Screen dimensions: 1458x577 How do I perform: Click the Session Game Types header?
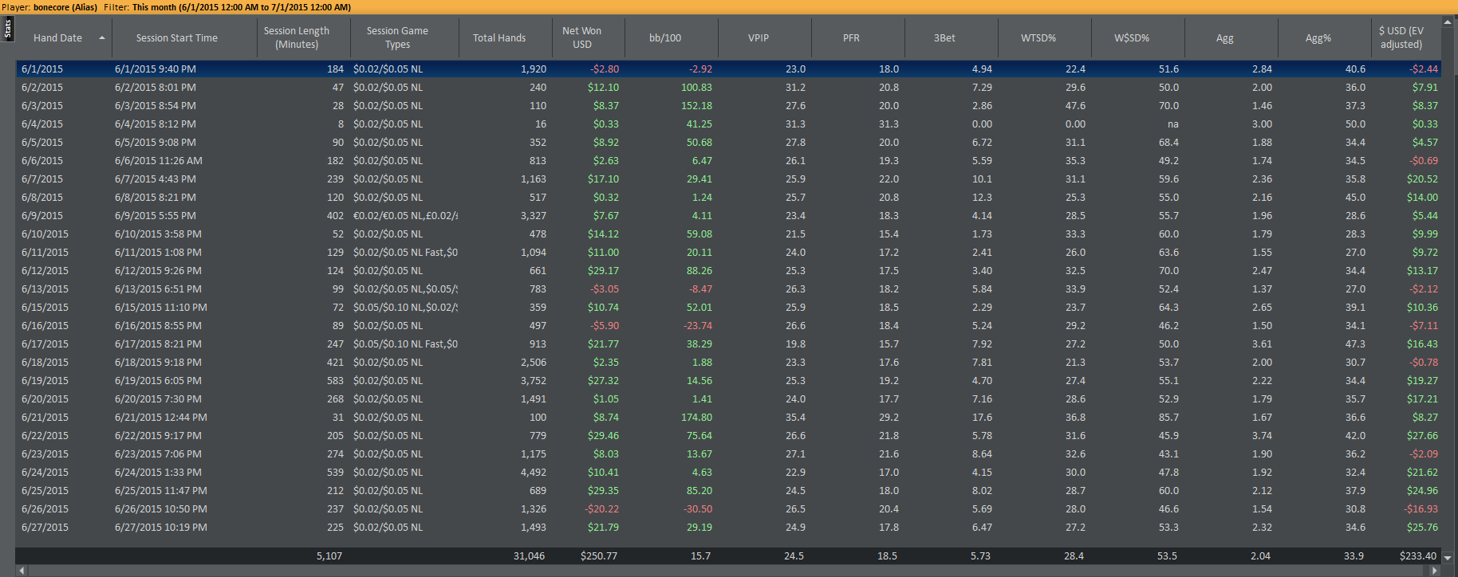point(397,37)
